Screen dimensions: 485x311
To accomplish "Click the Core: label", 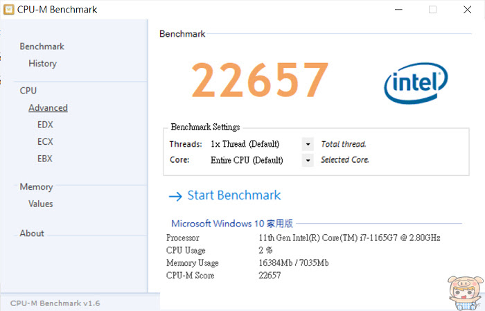I will coord(179,160).
